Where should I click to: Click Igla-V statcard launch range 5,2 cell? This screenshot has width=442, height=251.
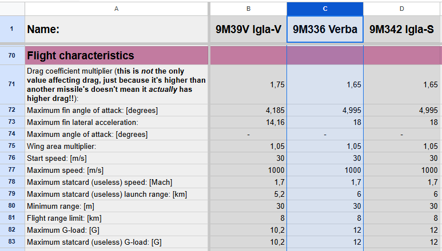(248, 194)
